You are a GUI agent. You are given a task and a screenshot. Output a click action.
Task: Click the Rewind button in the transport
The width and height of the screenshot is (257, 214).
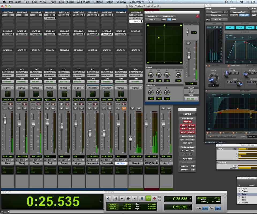[122, 198]
